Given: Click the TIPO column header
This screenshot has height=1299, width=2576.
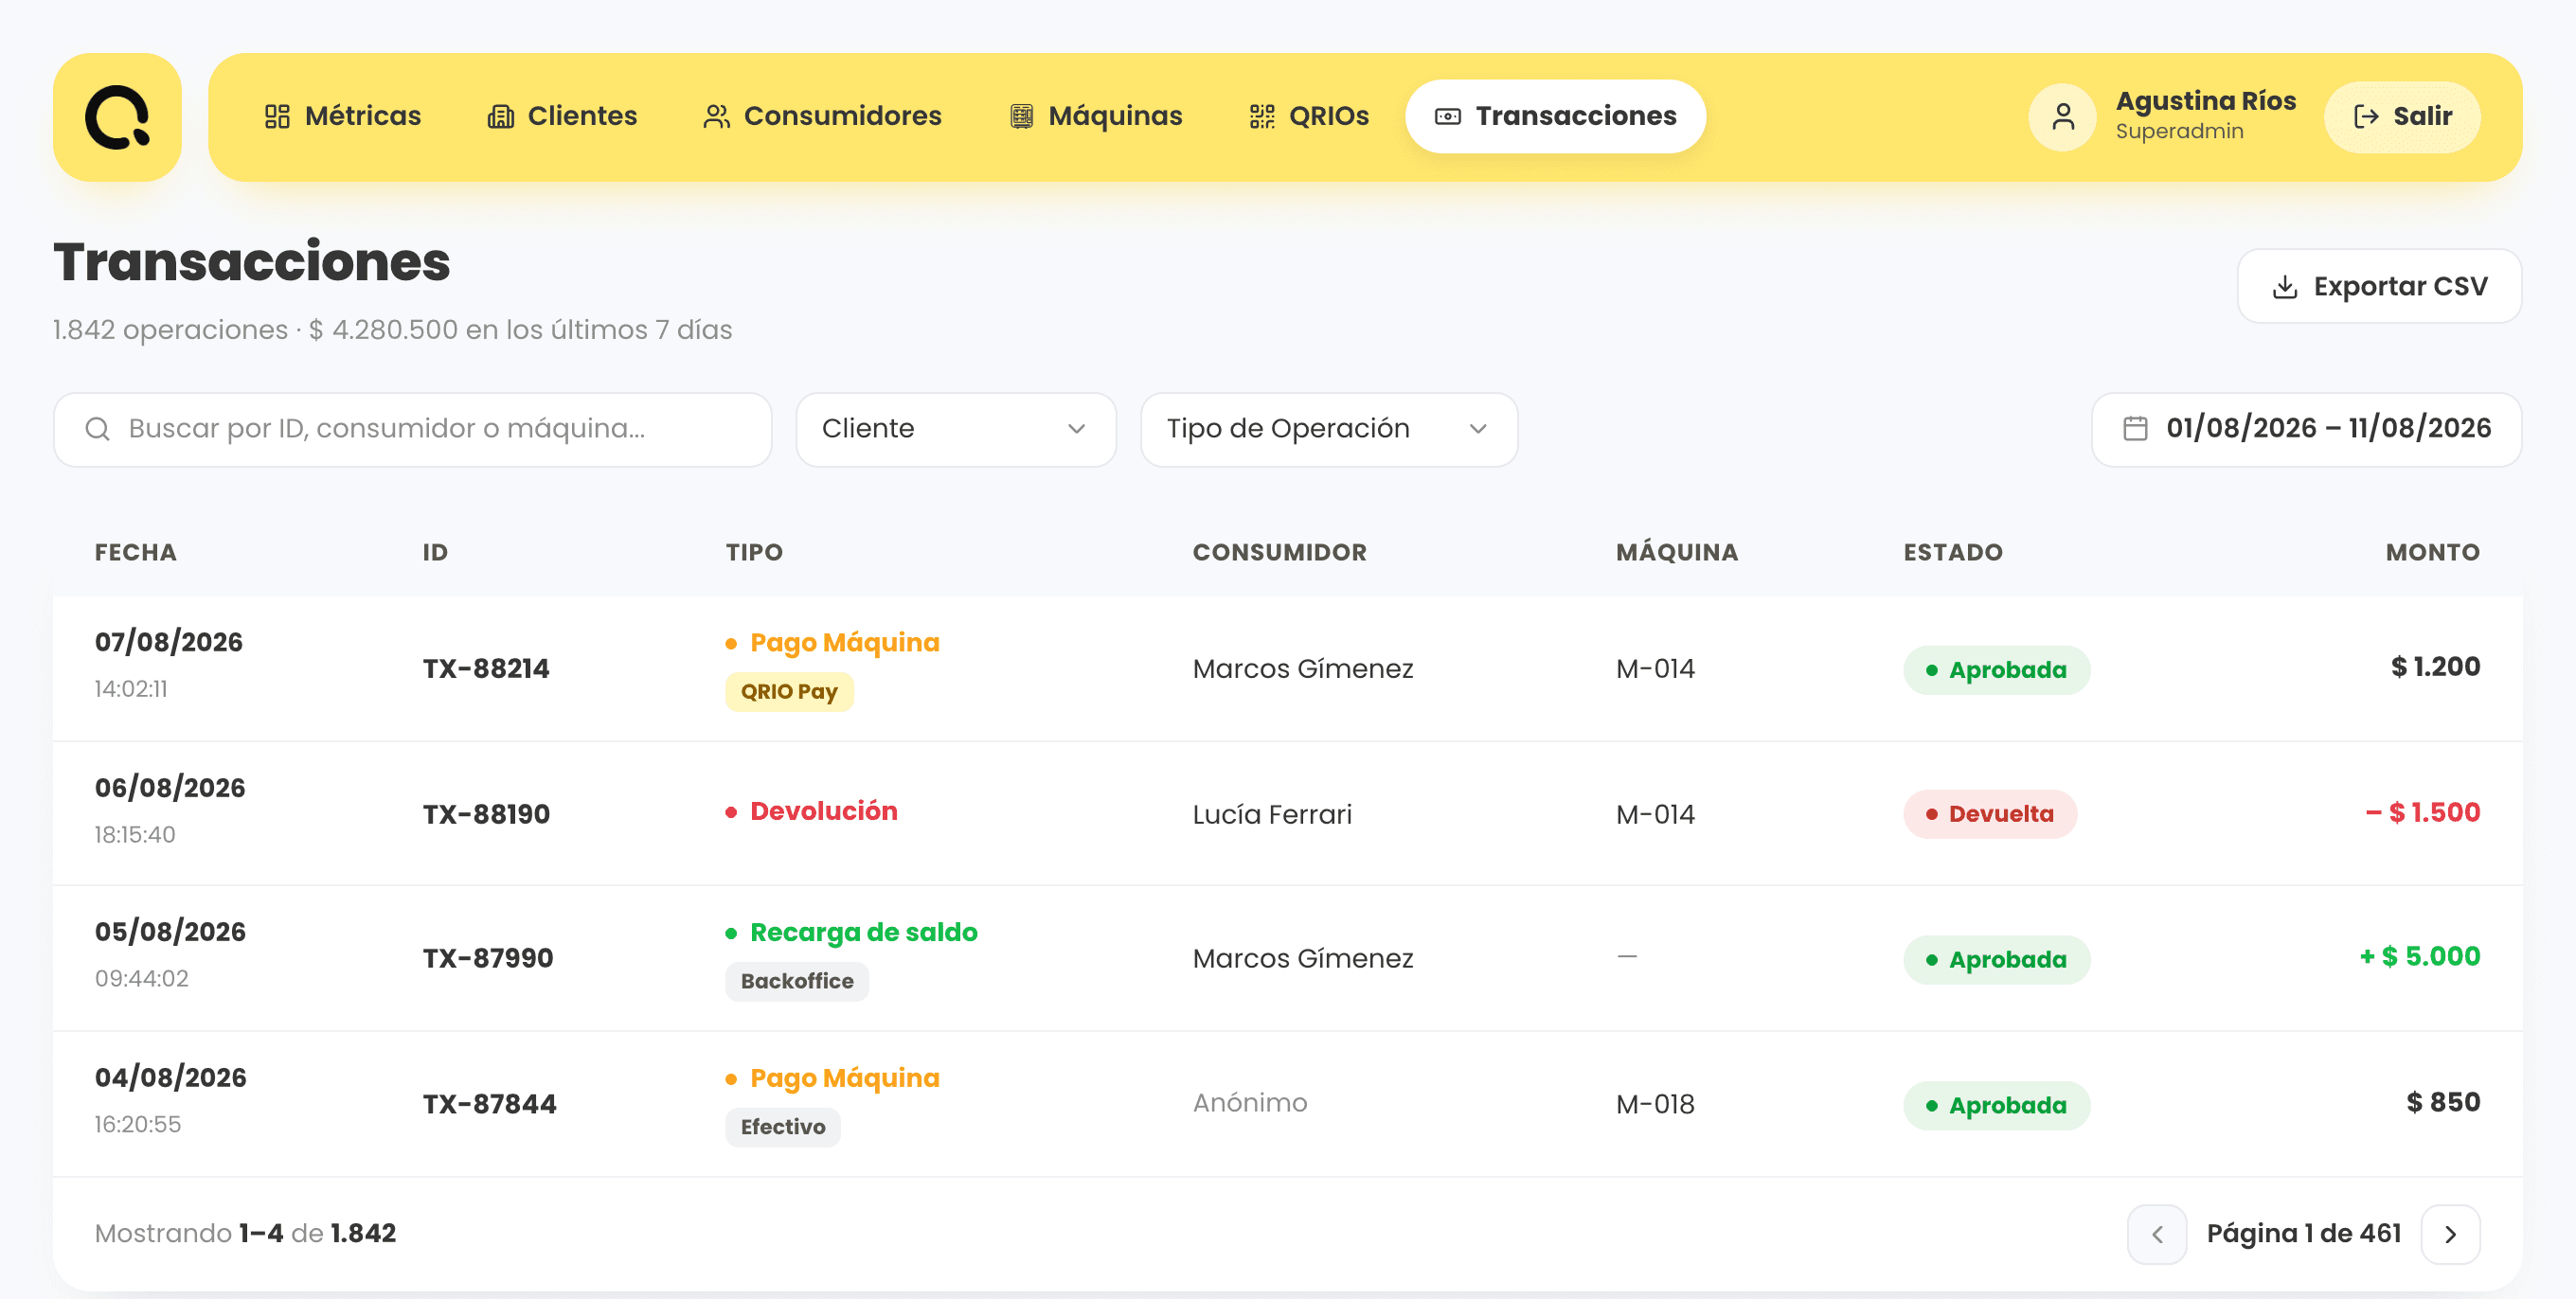Looking at the screenshot, I should [x=754, y=553].
